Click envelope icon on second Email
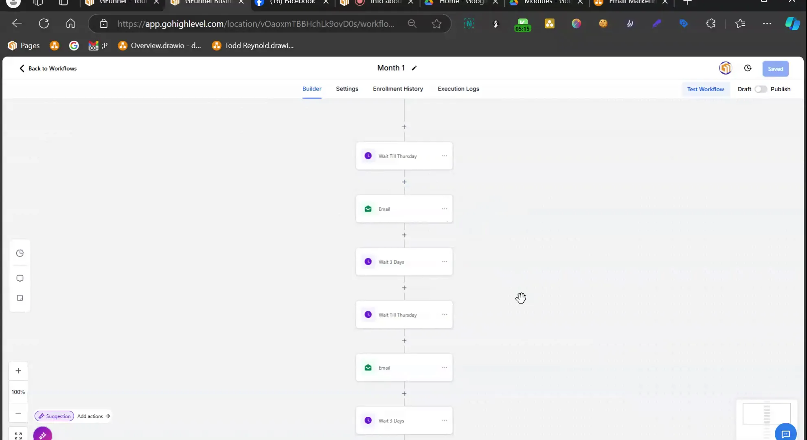807x440 pixels. 368,367
